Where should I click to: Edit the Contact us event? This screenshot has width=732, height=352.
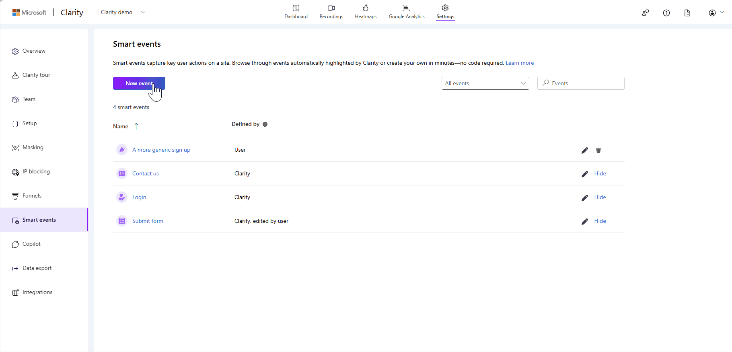585,174
